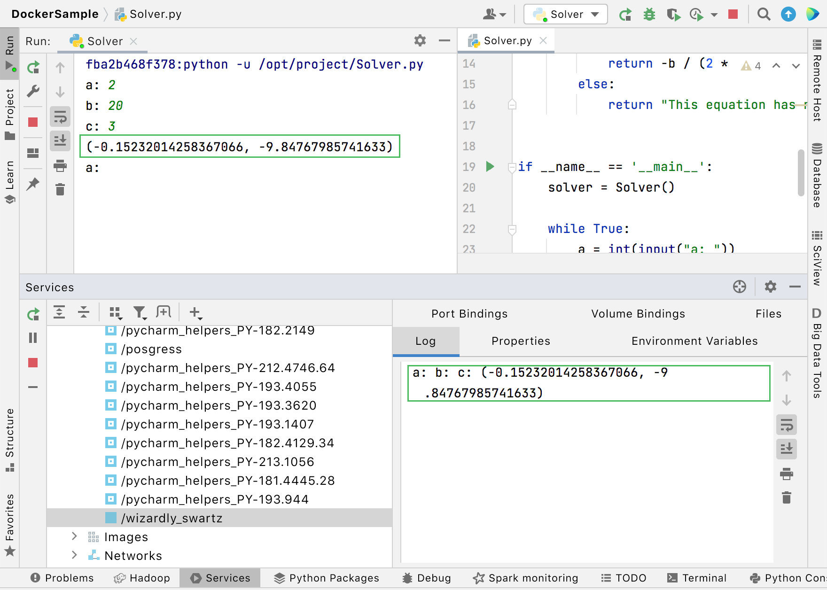
Task: Pin the Run tab
Action: pyautogui.click(x=33, y=184)
